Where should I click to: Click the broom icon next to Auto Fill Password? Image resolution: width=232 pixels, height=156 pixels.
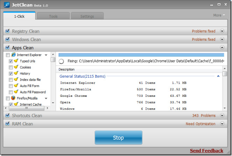[16, 92]
